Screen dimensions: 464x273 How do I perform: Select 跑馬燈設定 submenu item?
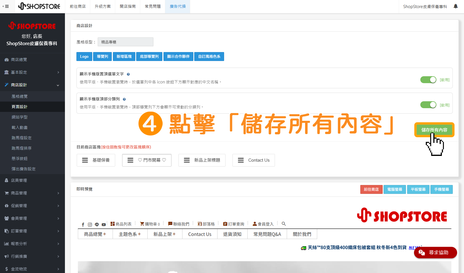[x=32, y=138]
